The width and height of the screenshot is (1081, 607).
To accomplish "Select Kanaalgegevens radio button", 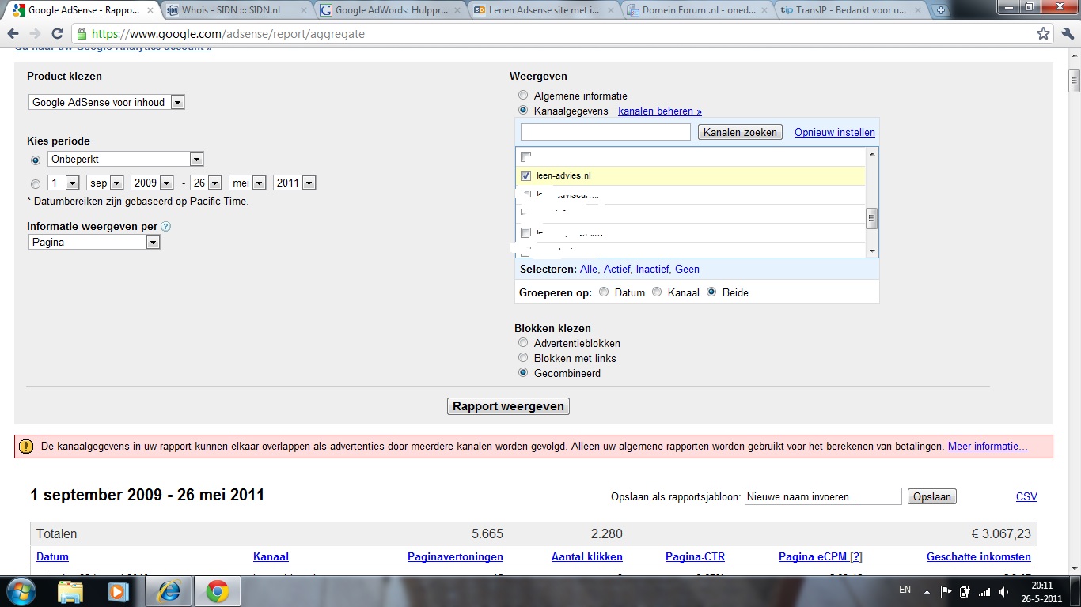I will click(523, 111).
